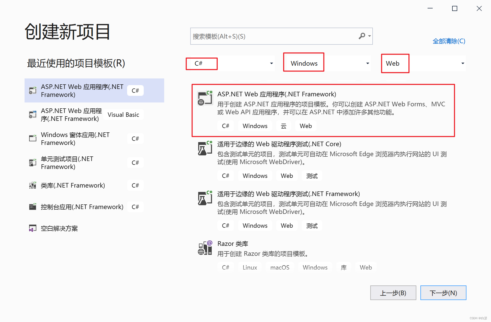Select recent Class Library (.NET Framework) template
Screen dimensions: 491x322
(x=94, y=185)
